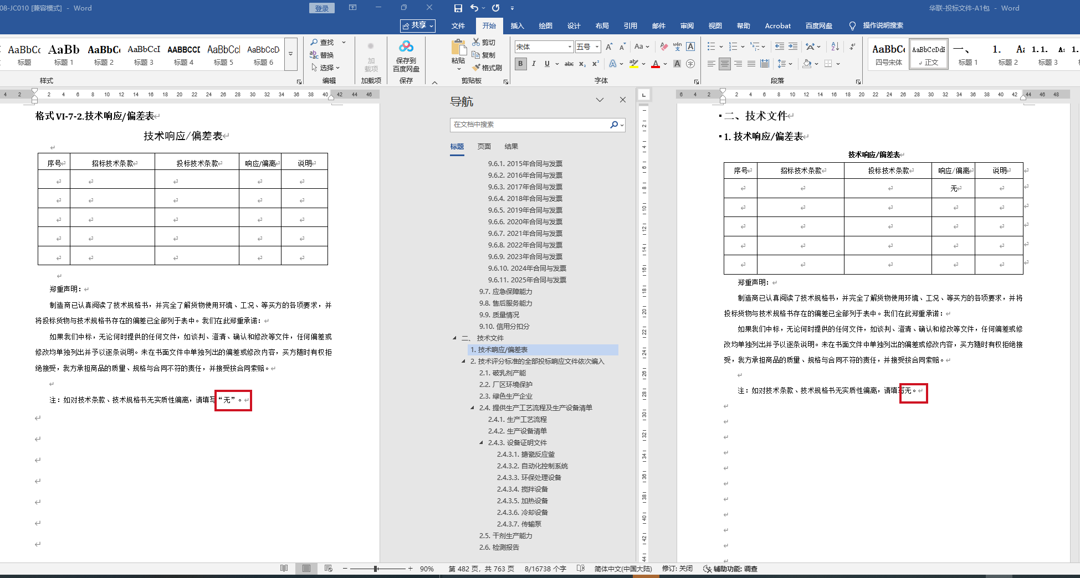Click the Save icon in the quick access toolbar
Image resolution: width=1080 pixels, height=578 pixels.
(x=458, y=8)
